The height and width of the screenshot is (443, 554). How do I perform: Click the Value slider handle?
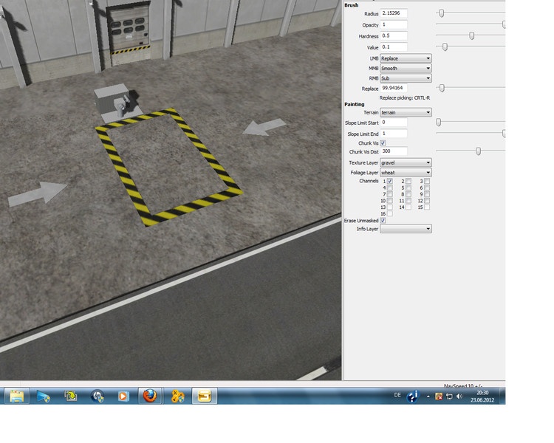point(445,47)
